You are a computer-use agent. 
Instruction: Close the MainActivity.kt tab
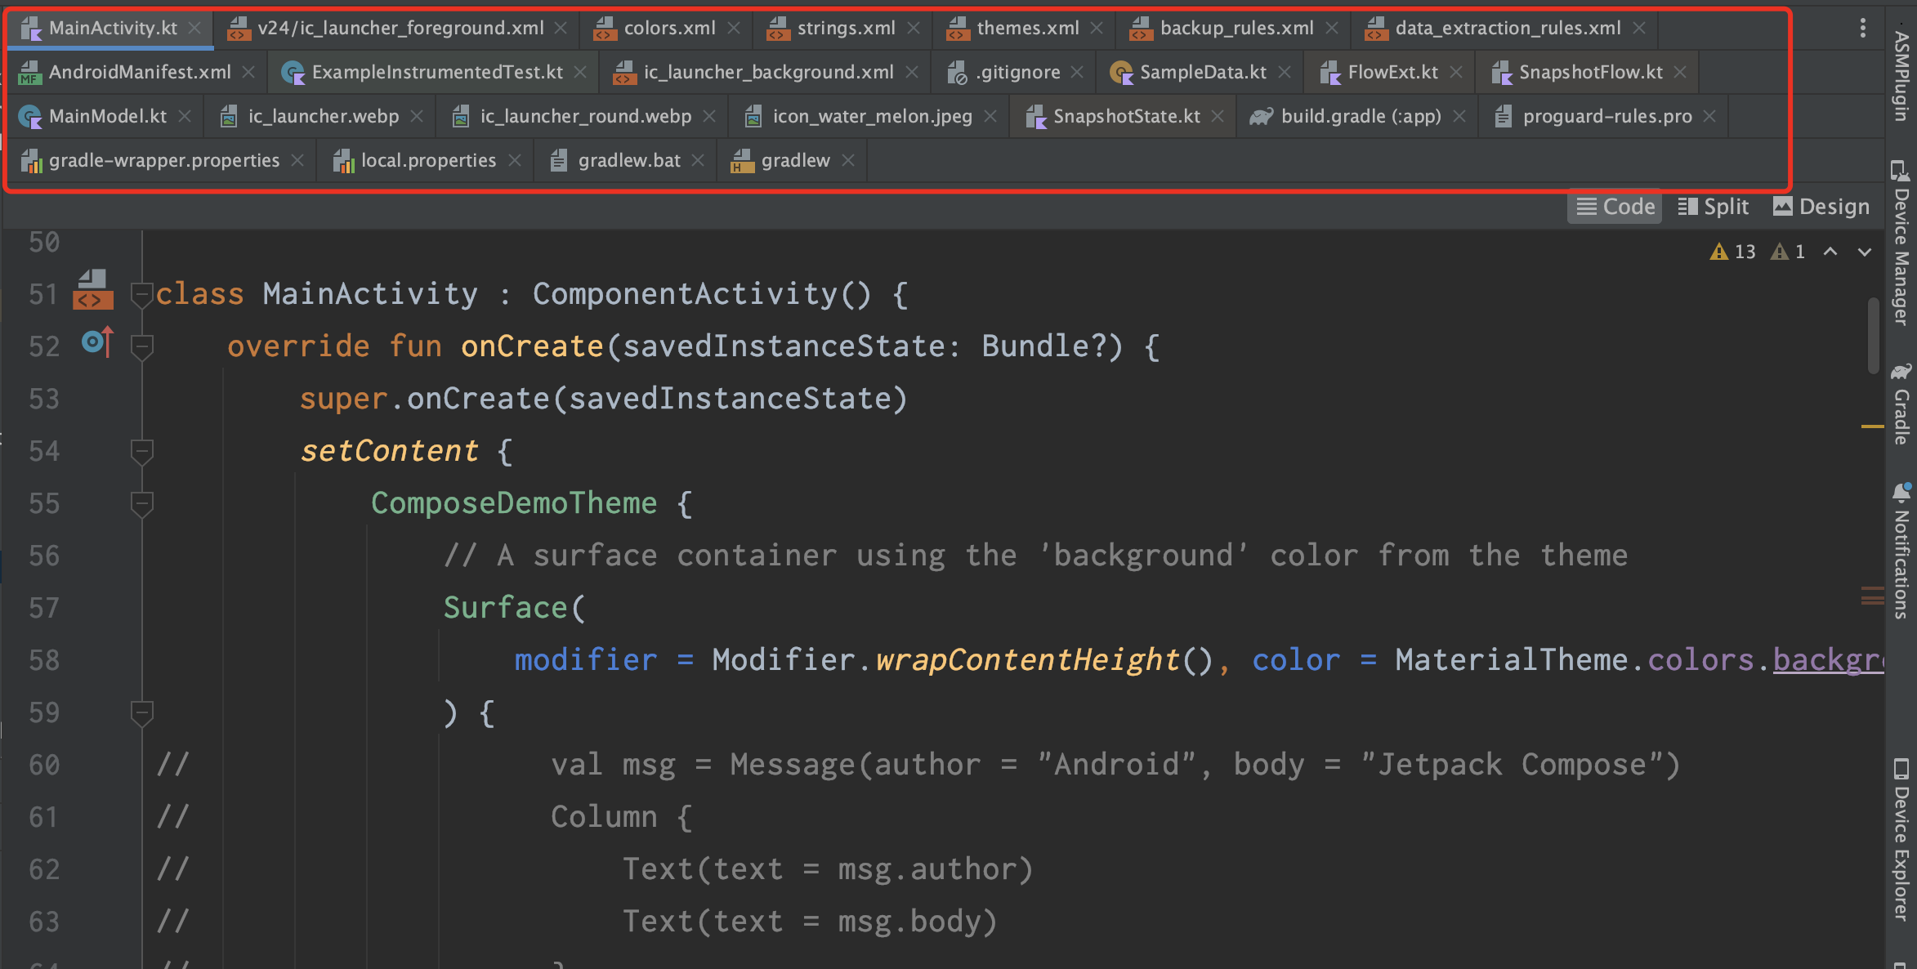(x=194, y=28)
